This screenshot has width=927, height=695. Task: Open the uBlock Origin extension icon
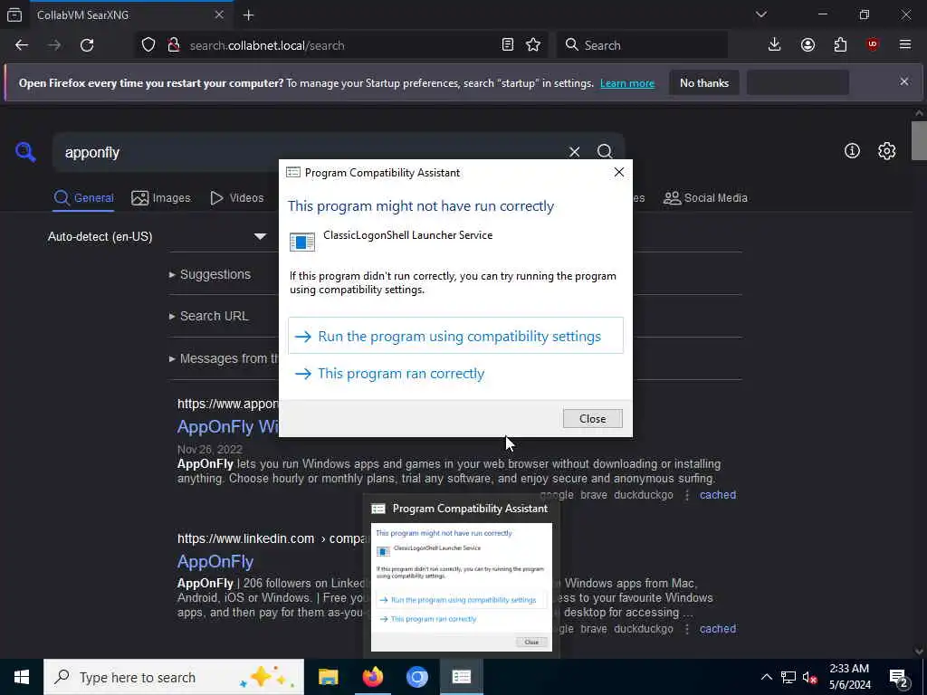point(873,45)
